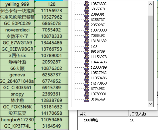
Task: Select tree entry 13445486
Action: pos(99,62)
